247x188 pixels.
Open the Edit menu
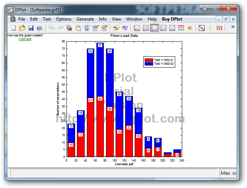[x=34, y=19]
